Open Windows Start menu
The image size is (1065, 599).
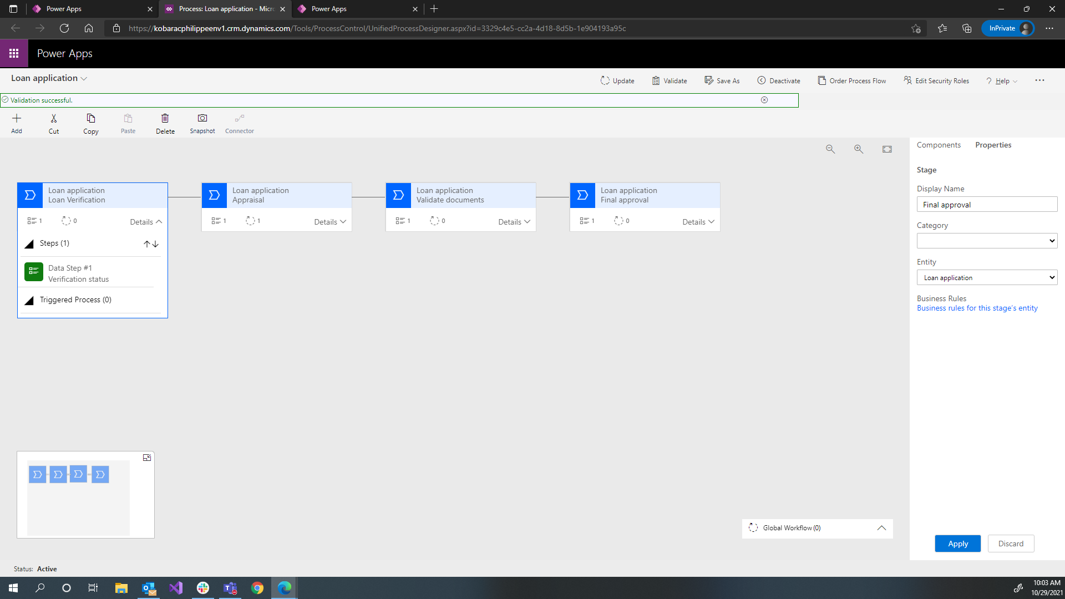(13, 588)
